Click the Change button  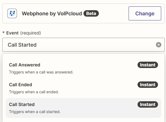click(145, 13)
